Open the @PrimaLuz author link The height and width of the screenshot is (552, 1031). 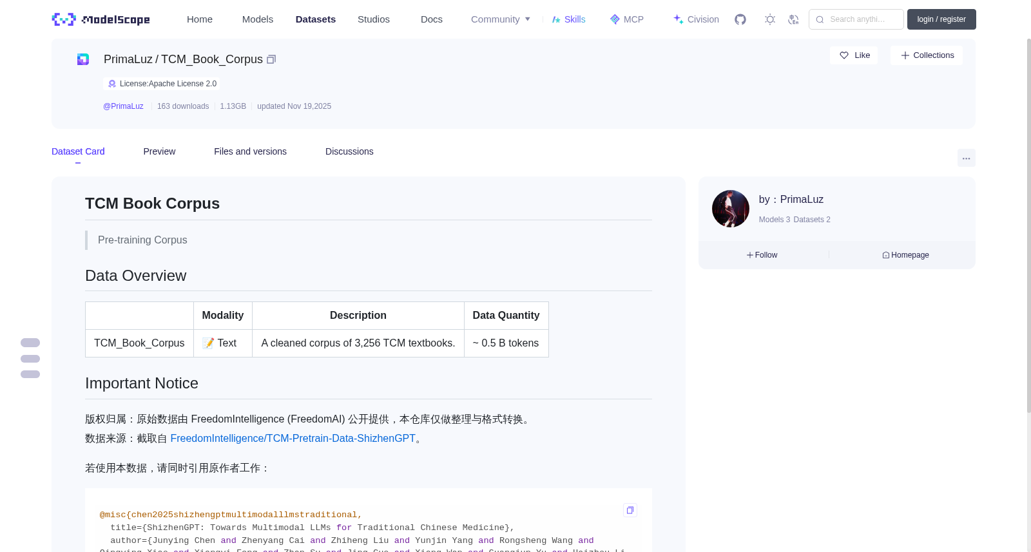click(123, 106)
